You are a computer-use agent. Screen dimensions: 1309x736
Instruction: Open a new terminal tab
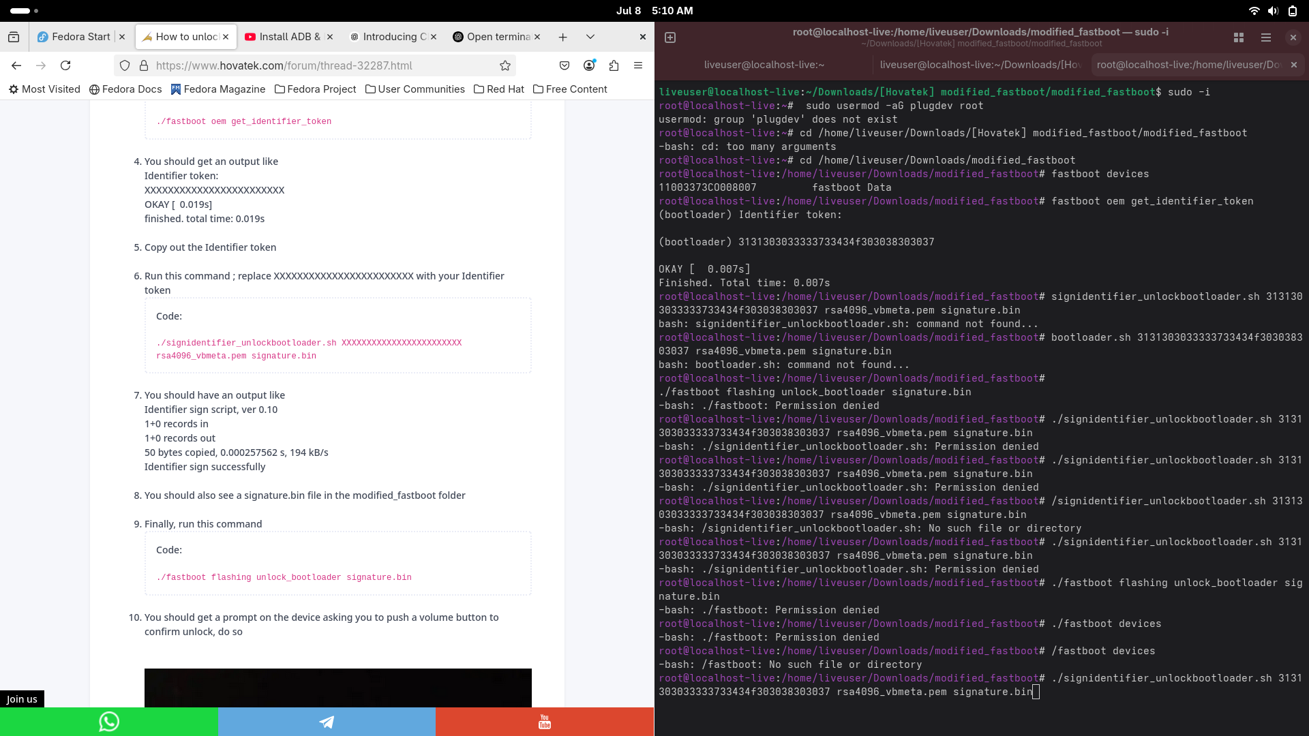pyautogui.click(x=670, y=37)
